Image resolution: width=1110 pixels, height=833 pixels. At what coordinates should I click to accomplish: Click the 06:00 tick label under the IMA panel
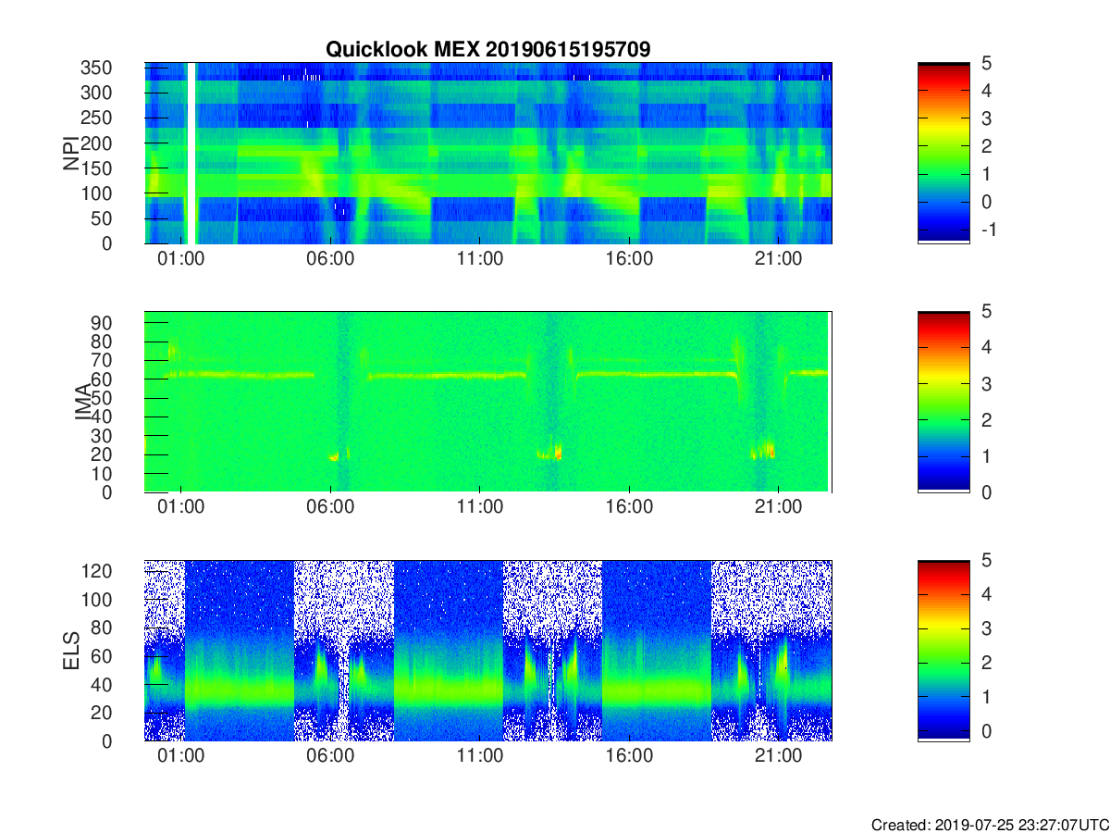point(331,507)
